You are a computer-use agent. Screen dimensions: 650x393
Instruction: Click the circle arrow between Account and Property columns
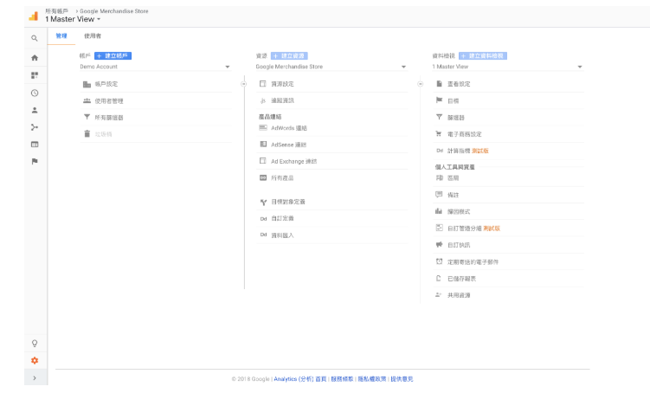point(244,84)
